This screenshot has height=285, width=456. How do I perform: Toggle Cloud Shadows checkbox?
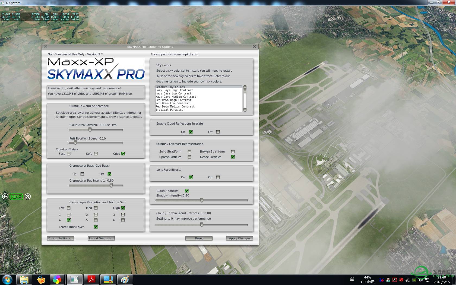187,191
